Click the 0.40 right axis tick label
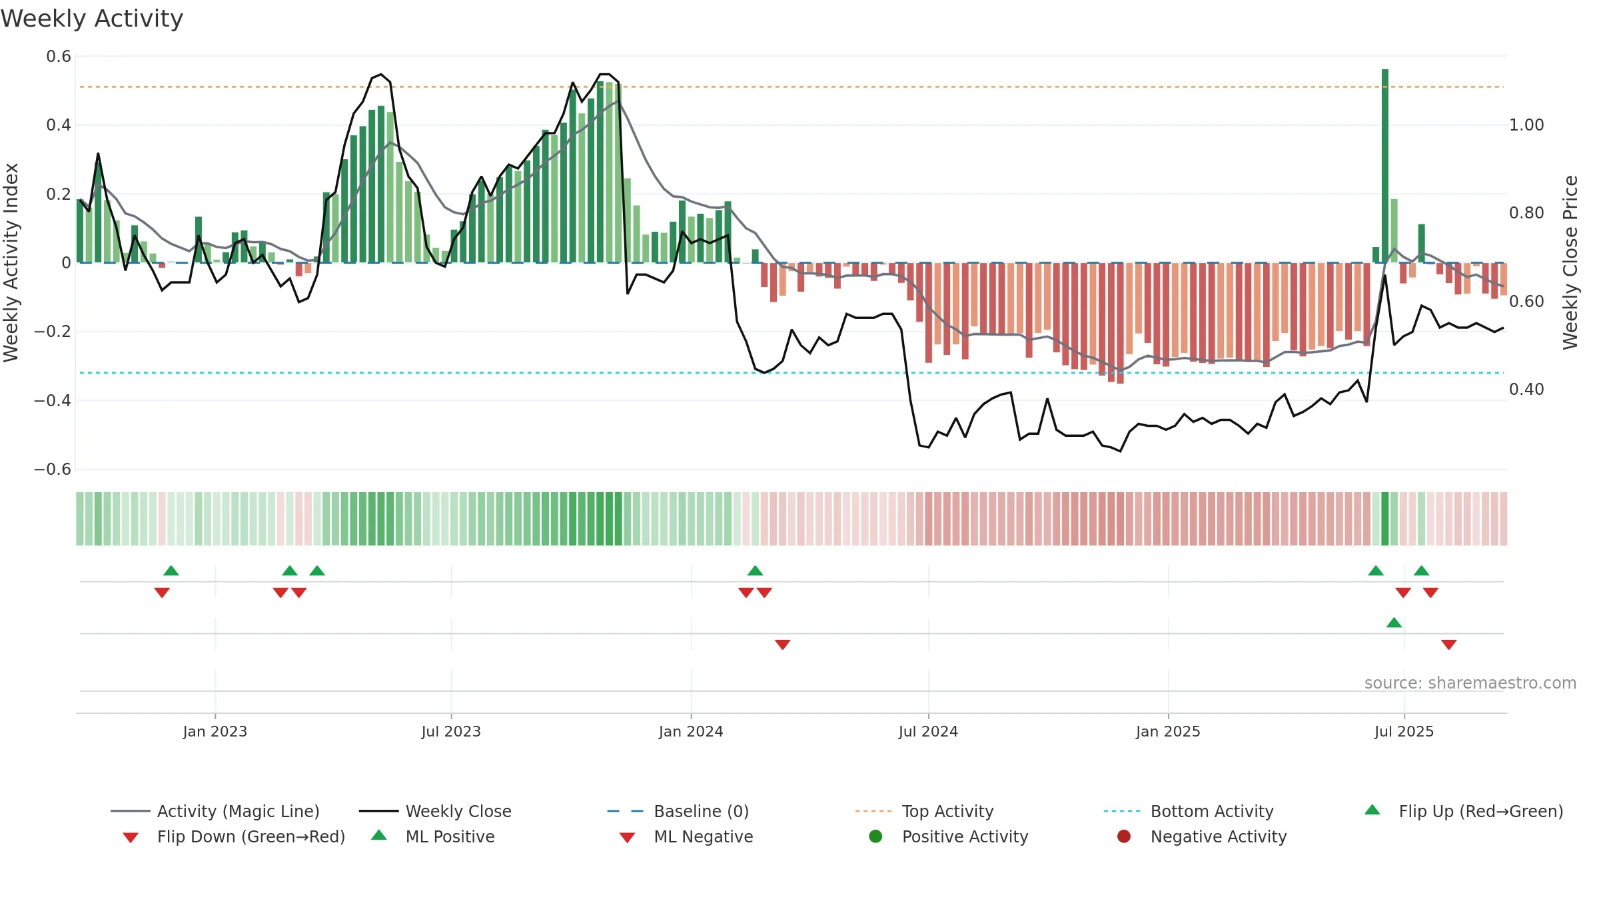This screenshot has height=899, width=1599. point(1526,389)
